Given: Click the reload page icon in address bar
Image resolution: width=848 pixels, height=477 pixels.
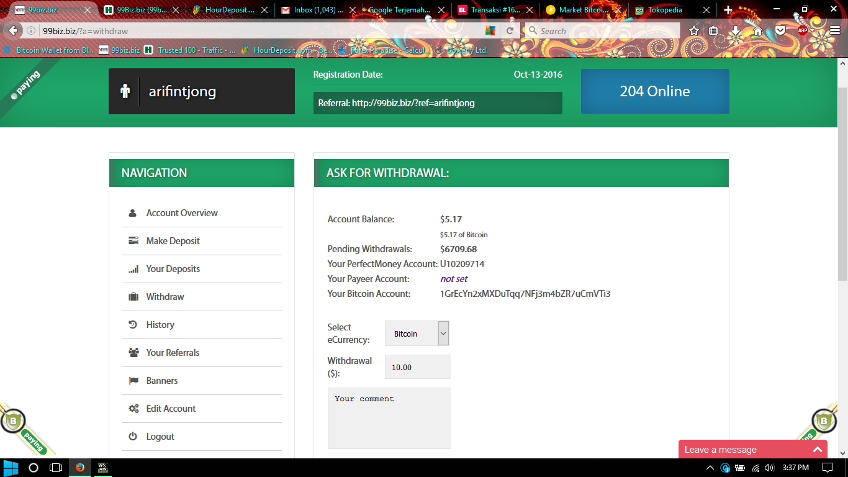Looking at the screenshot, I should (510, 30).
